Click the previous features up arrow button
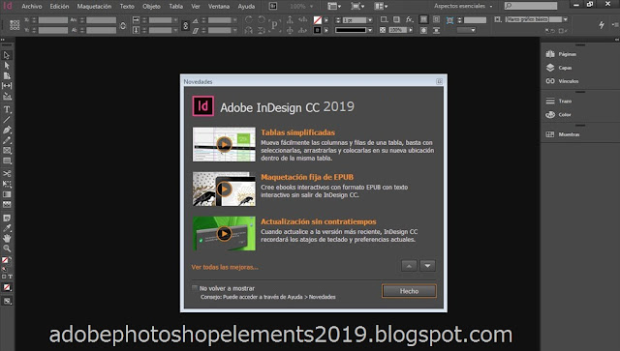The width and height of the screenshot is (620, 351). click(409, 266)
